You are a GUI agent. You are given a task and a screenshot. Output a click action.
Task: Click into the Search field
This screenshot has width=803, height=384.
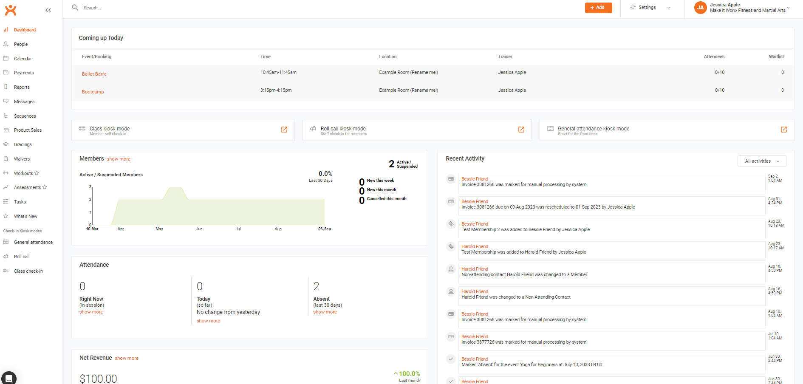[x=170, y=8]
